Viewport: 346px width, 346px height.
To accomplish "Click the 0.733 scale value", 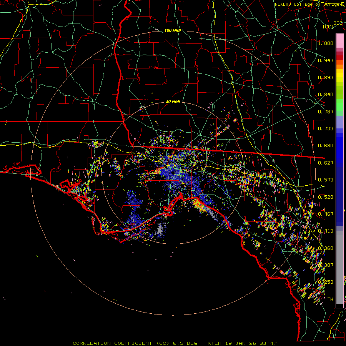I will pyautogui.click(x=326, y=129).
